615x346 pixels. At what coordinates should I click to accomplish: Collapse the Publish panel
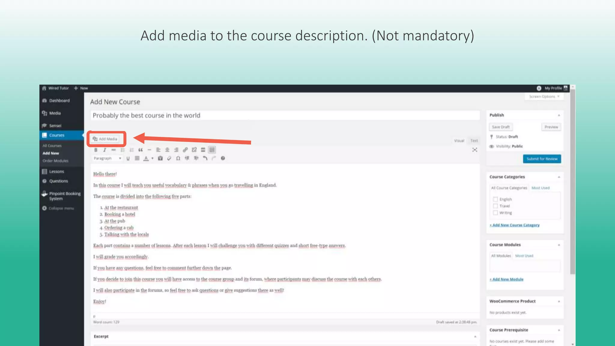(559, 115)
